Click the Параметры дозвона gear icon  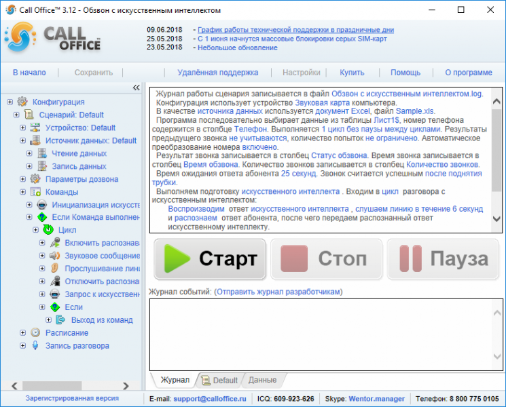pos(35,179)
